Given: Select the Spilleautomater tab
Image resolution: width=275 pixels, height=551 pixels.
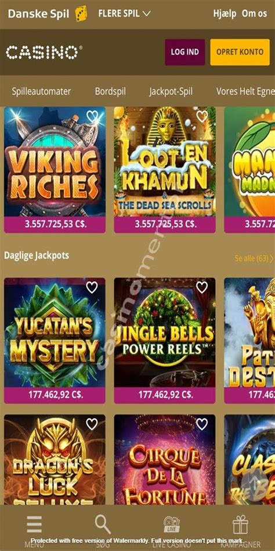Looking at the screenshot, I should [x=41, y=91].
